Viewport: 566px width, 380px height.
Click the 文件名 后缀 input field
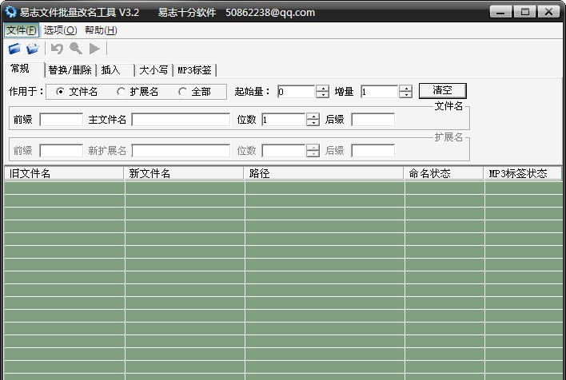[x=373, y=119]
